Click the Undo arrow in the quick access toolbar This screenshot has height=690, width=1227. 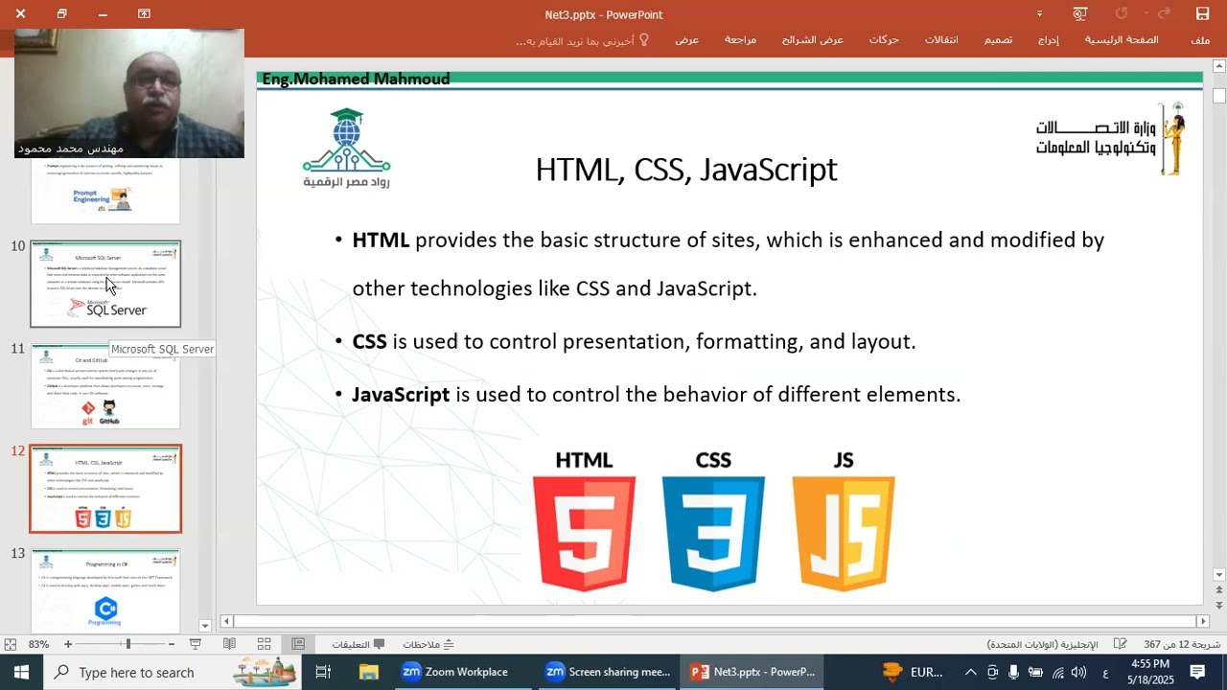tap(1165, 13)
